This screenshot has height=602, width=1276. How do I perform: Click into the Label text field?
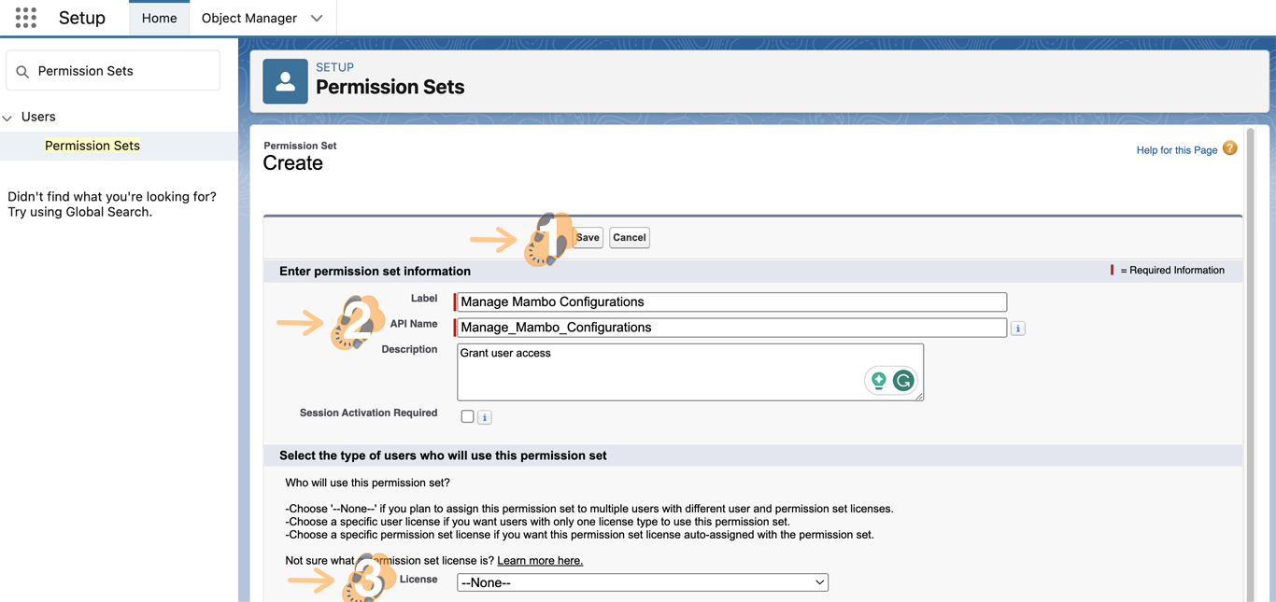click(x=730, y=302)
